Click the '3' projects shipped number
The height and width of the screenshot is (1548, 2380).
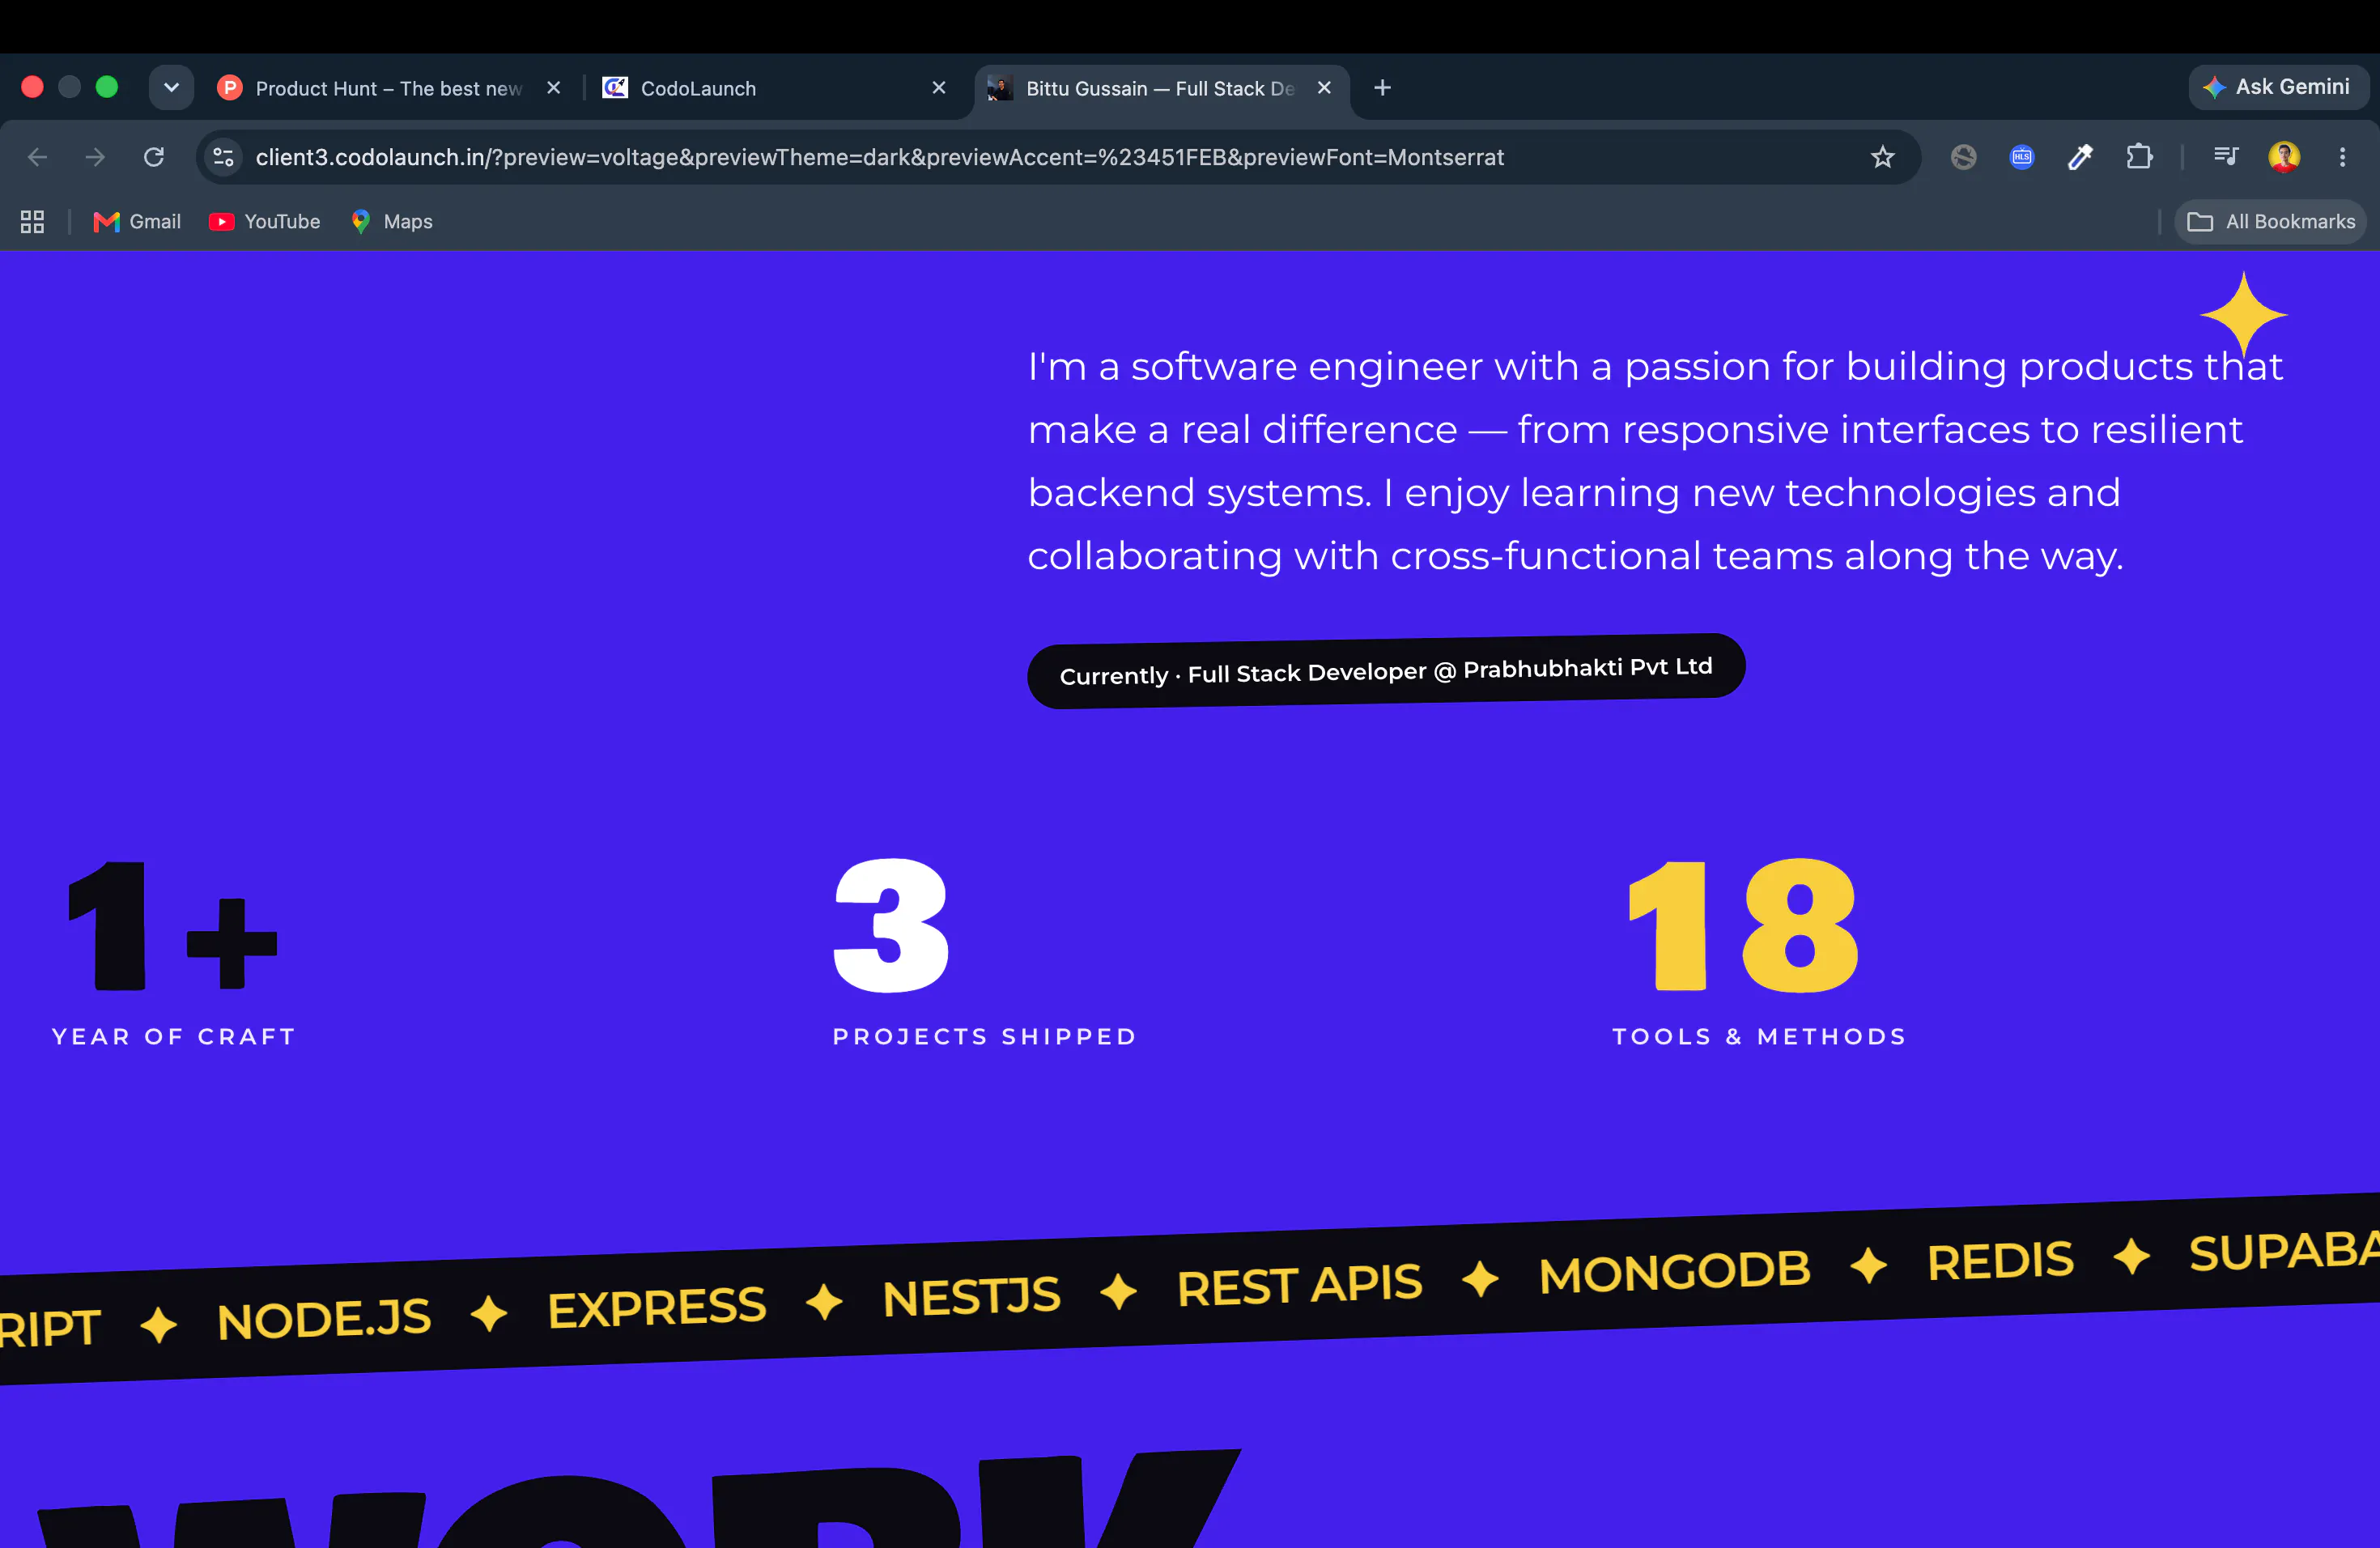point(891,926)
